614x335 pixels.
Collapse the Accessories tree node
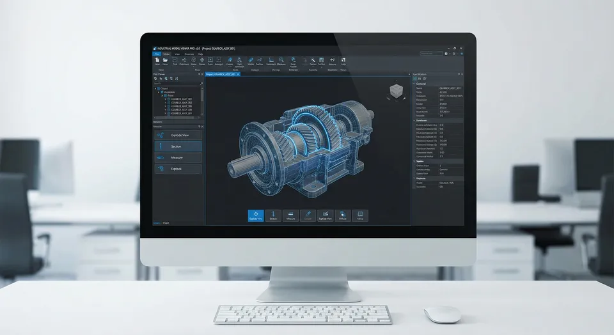(159, 92)
